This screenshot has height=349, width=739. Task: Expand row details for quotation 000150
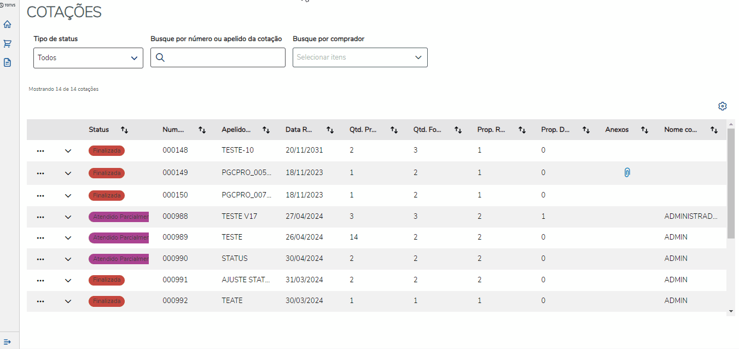pos(68,195)
